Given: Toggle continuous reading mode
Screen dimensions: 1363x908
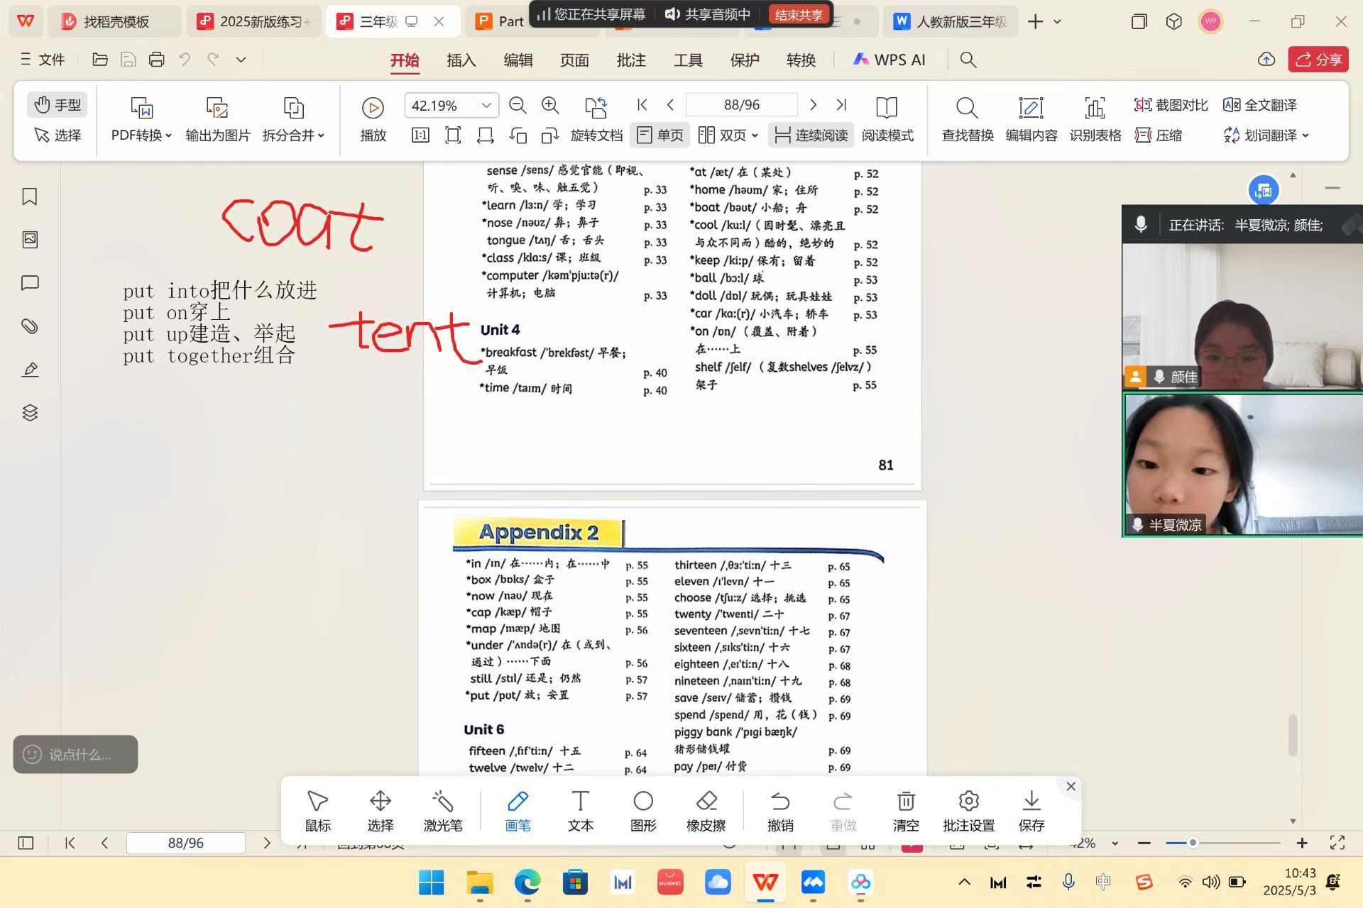Looking at the screenshot, I should pos(811,135).
